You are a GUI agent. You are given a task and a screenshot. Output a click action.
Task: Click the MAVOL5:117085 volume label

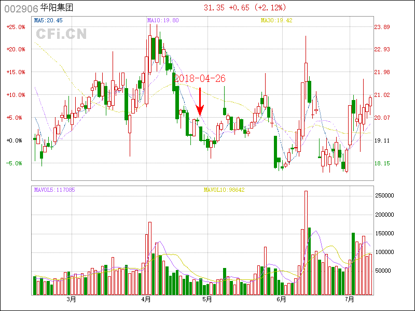click(54, 190)
